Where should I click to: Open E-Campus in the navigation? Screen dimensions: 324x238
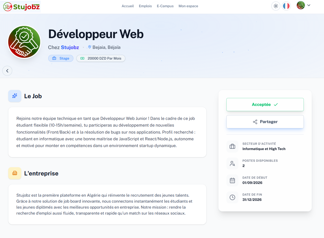pos(165,6)
